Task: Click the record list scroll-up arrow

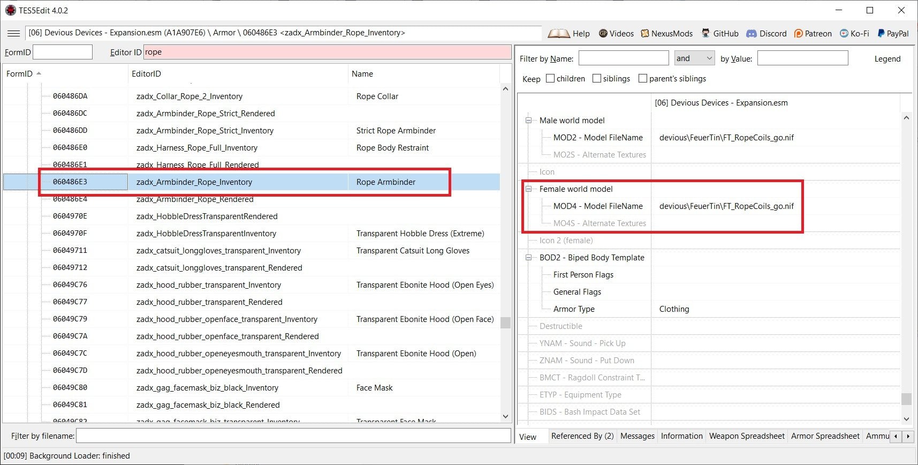Action: point(505,89)
